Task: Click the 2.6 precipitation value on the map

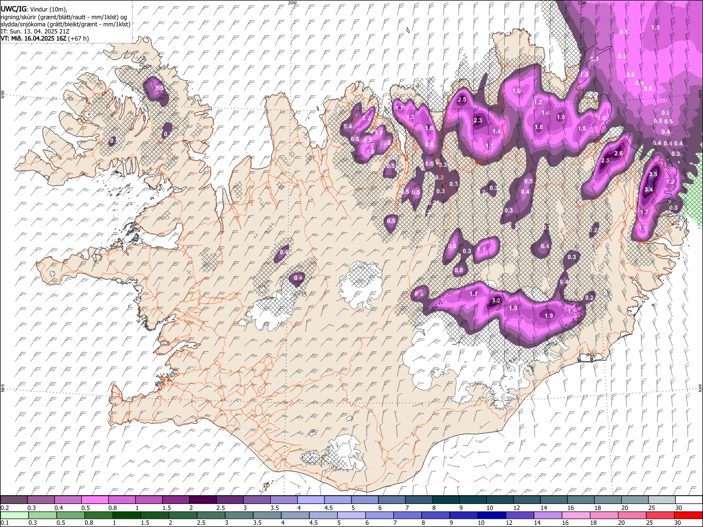Action: point(618,153)
